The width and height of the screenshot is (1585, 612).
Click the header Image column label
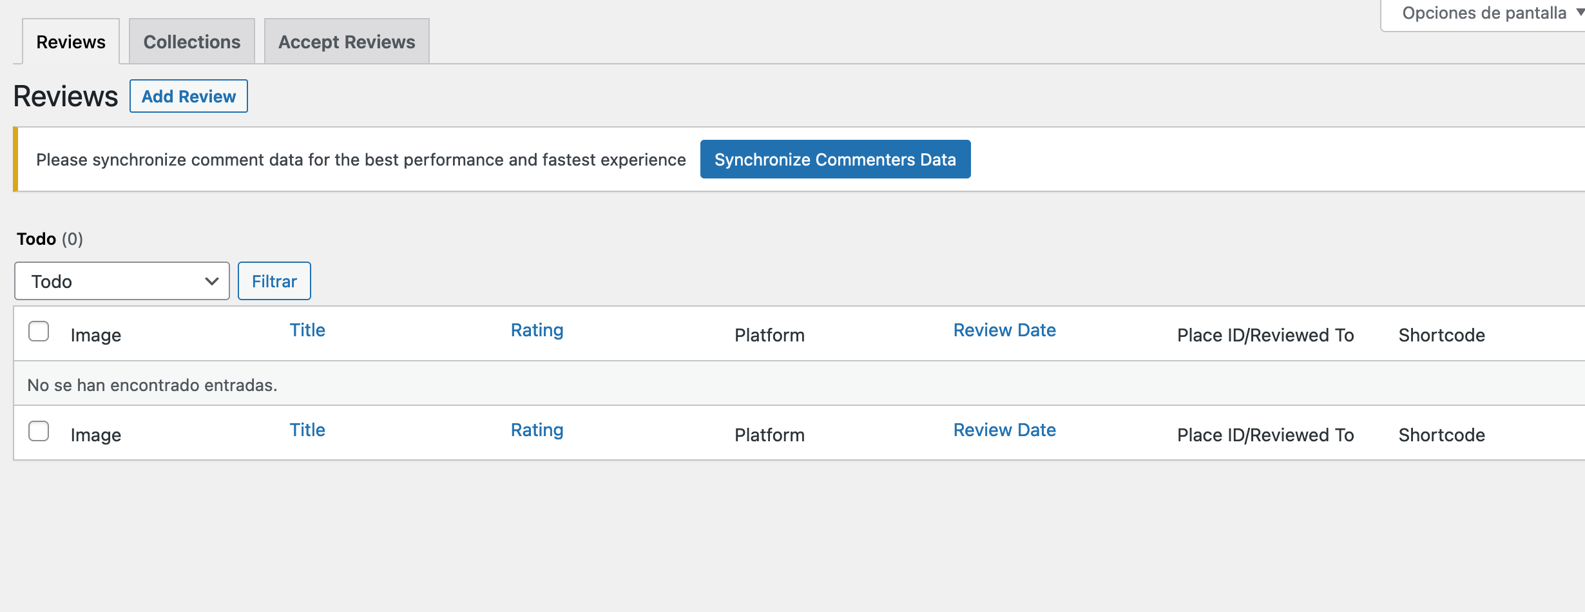(96, 335)
